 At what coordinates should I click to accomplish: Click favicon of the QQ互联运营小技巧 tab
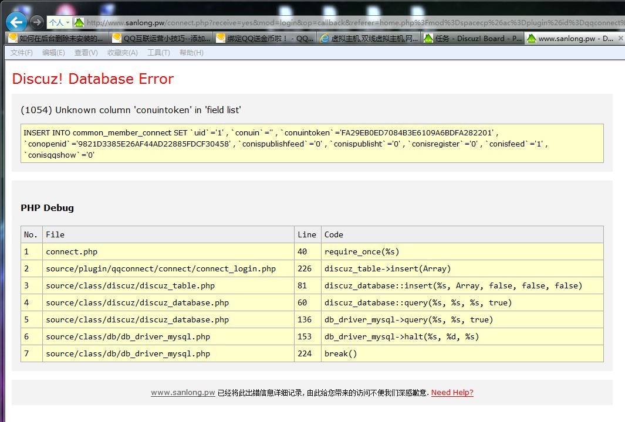click(x=117, y=39)
